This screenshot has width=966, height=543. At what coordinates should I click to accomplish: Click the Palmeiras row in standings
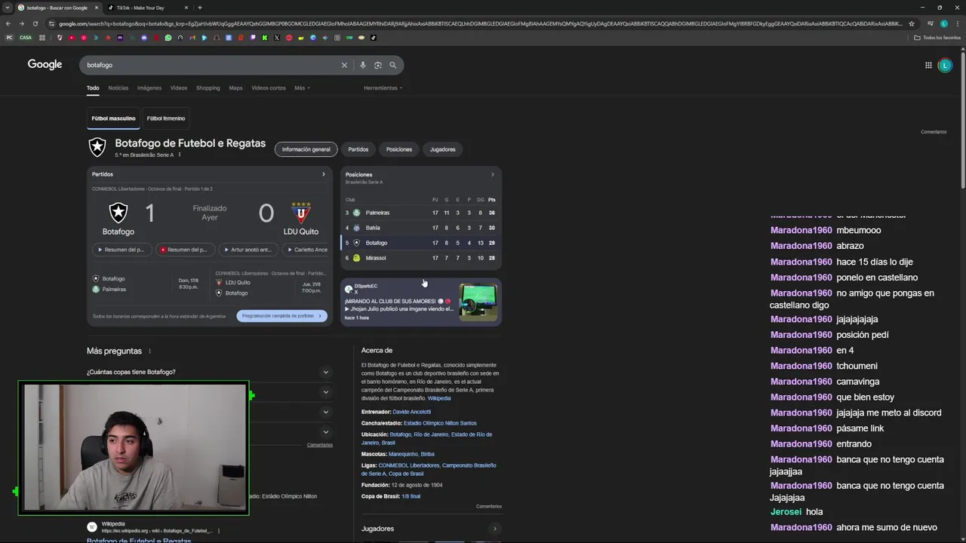click(x=420, y=213)
